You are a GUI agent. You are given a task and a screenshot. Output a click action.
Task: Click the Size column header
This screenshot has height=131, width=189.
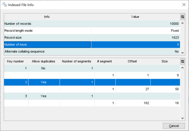click(x=165, y=61)
